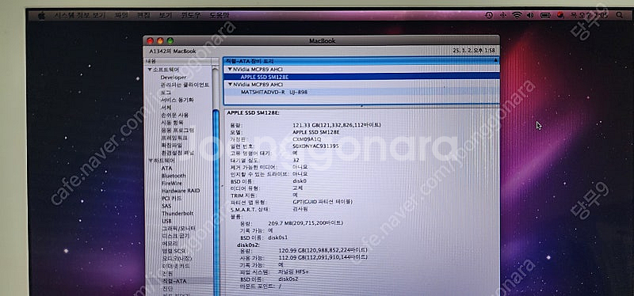
Task: Collapse NVidia MCP89 AHCI above MATSHITADVD-R
Action: (x=230, y=85)
